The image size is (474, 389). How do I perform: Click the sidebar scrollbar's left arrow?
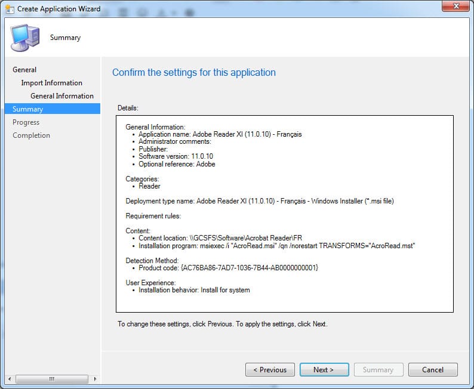(10, 379)
